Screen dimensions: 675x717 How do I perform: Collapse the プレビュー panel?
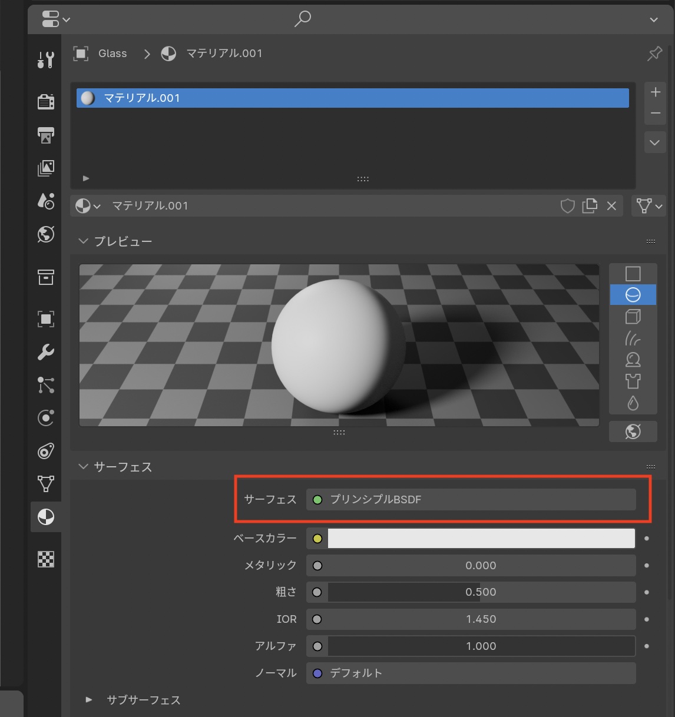[x=83, y=241]
